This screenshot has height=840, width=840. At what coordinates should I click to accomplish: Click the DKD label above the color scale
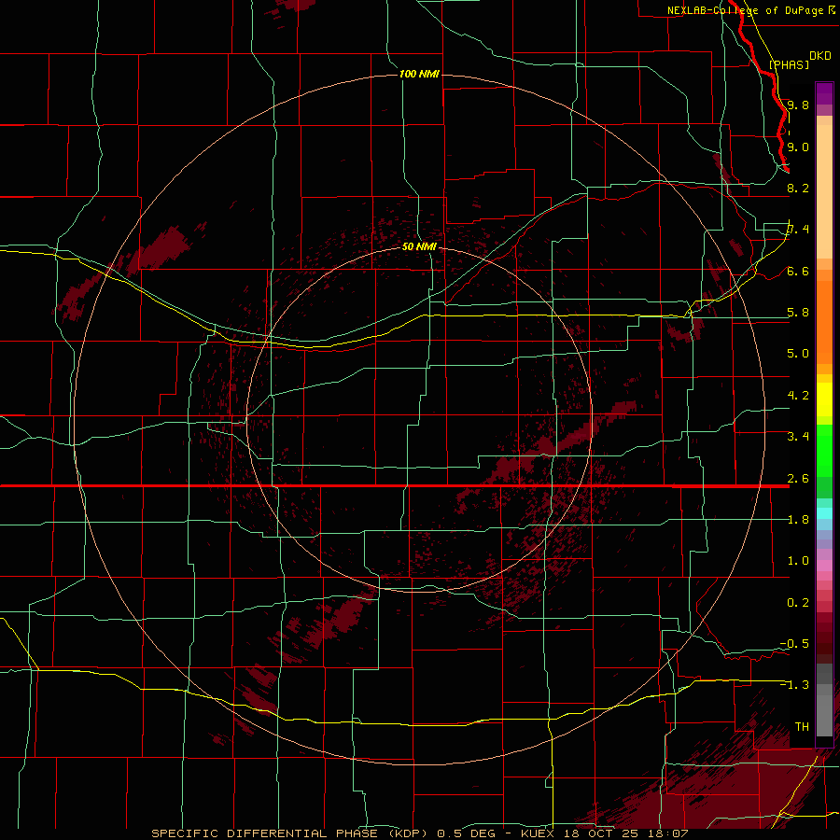(820, 56)
